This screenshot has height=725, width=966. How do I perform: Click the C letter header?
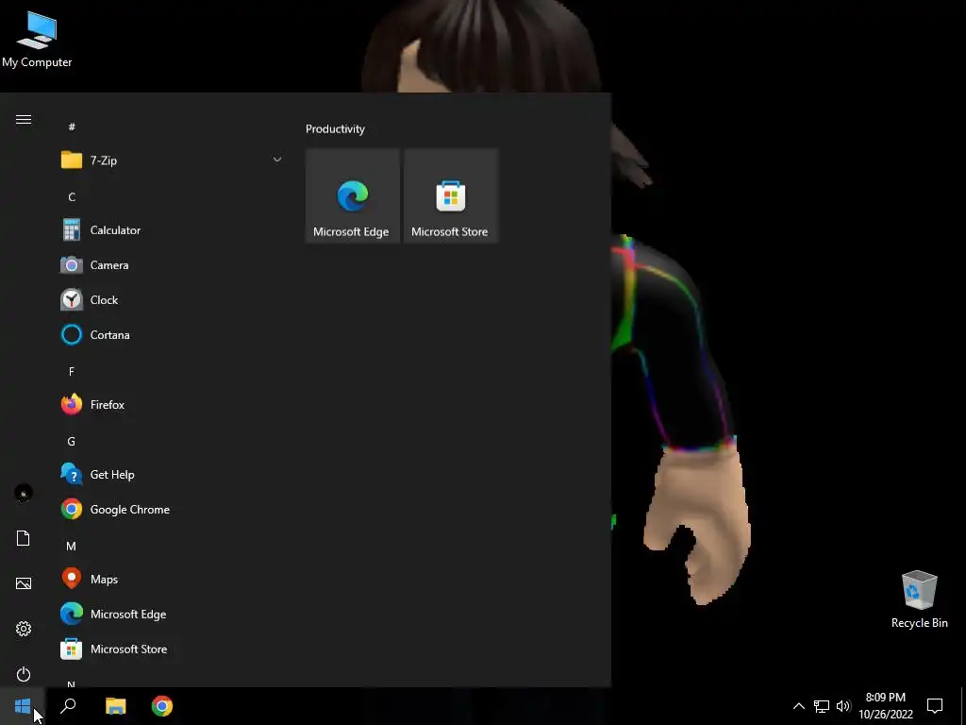(72, 197)
